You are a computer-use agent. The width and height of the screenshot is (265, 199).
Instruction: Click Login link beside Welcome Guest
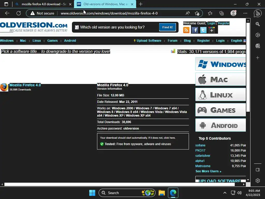click(x=211, y=23)
